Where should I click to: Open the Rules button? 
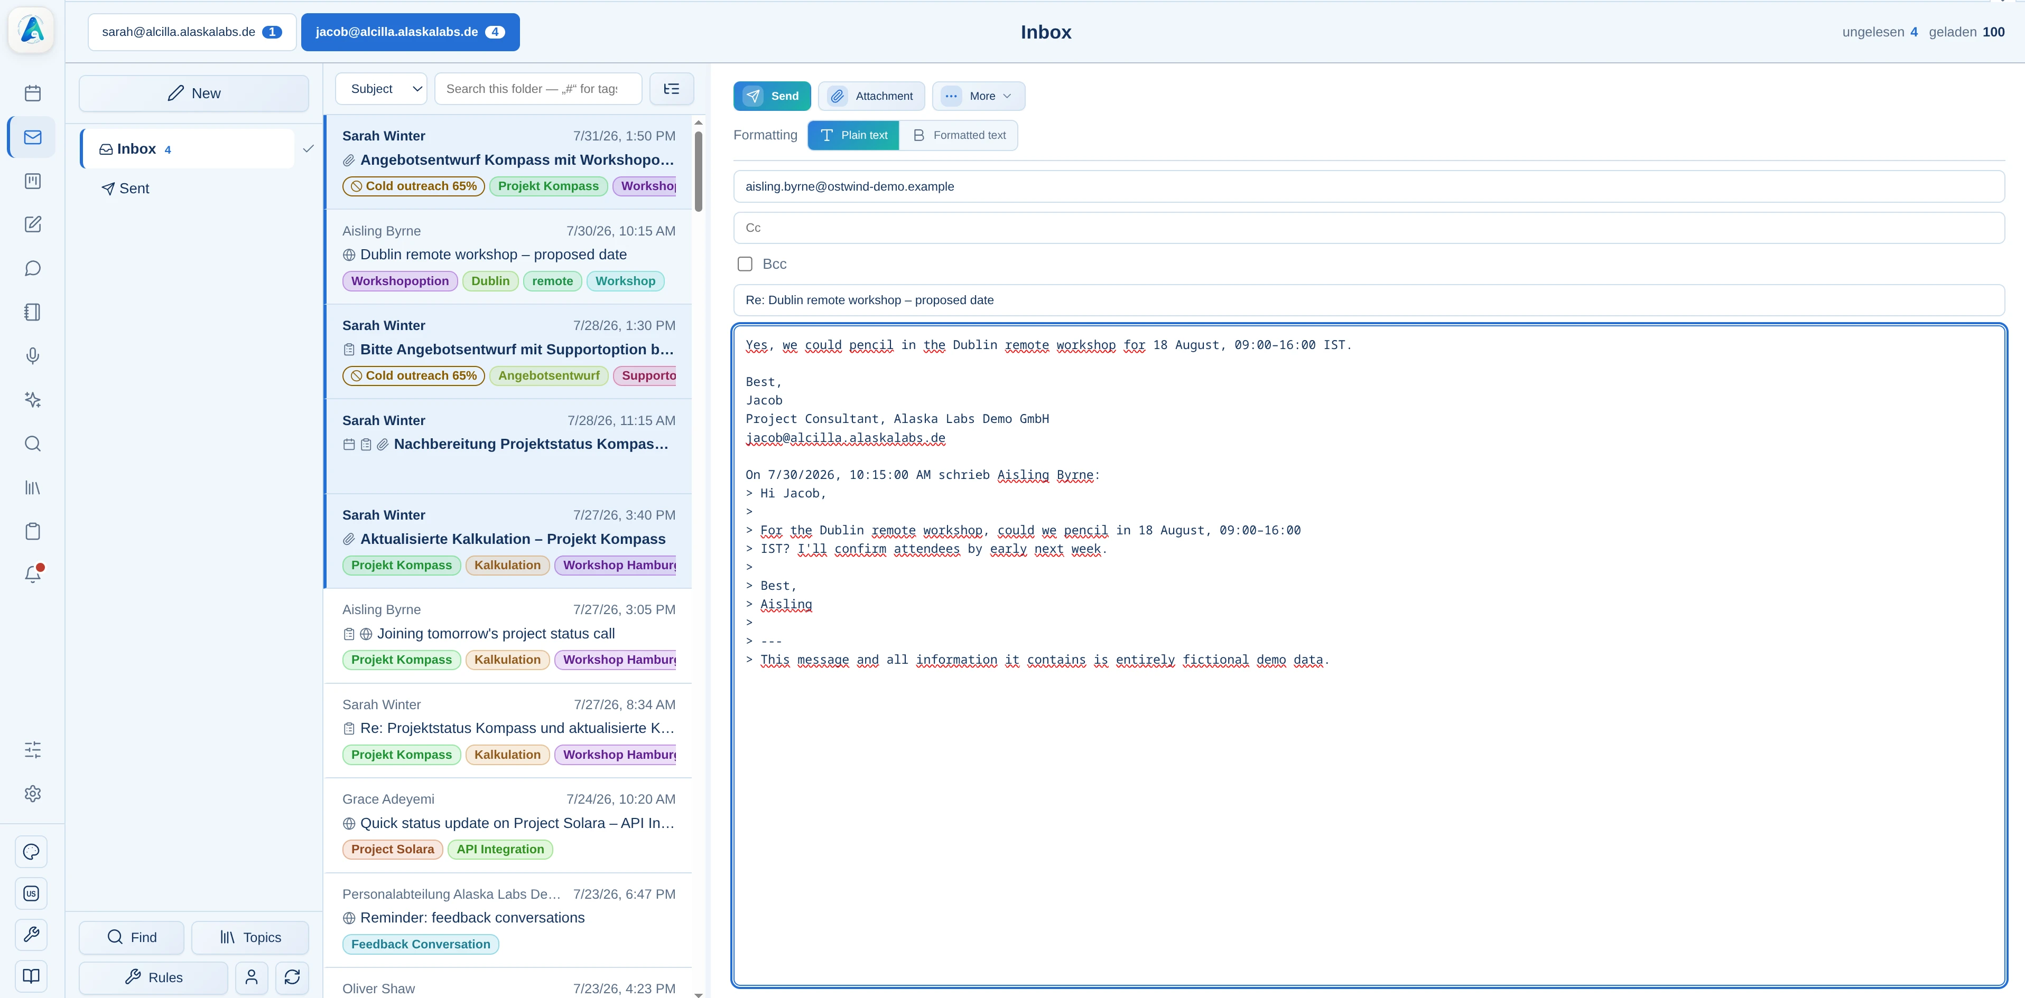153,977
